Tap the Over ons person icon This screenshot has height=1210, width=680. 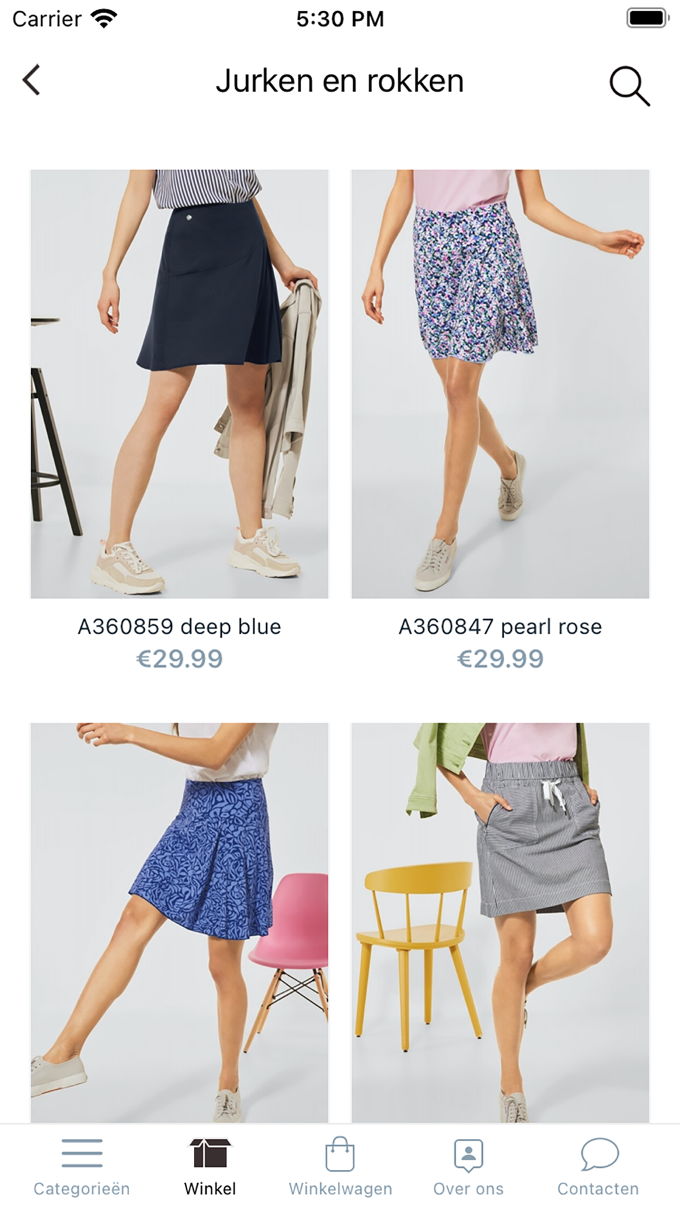point(469,1155)
